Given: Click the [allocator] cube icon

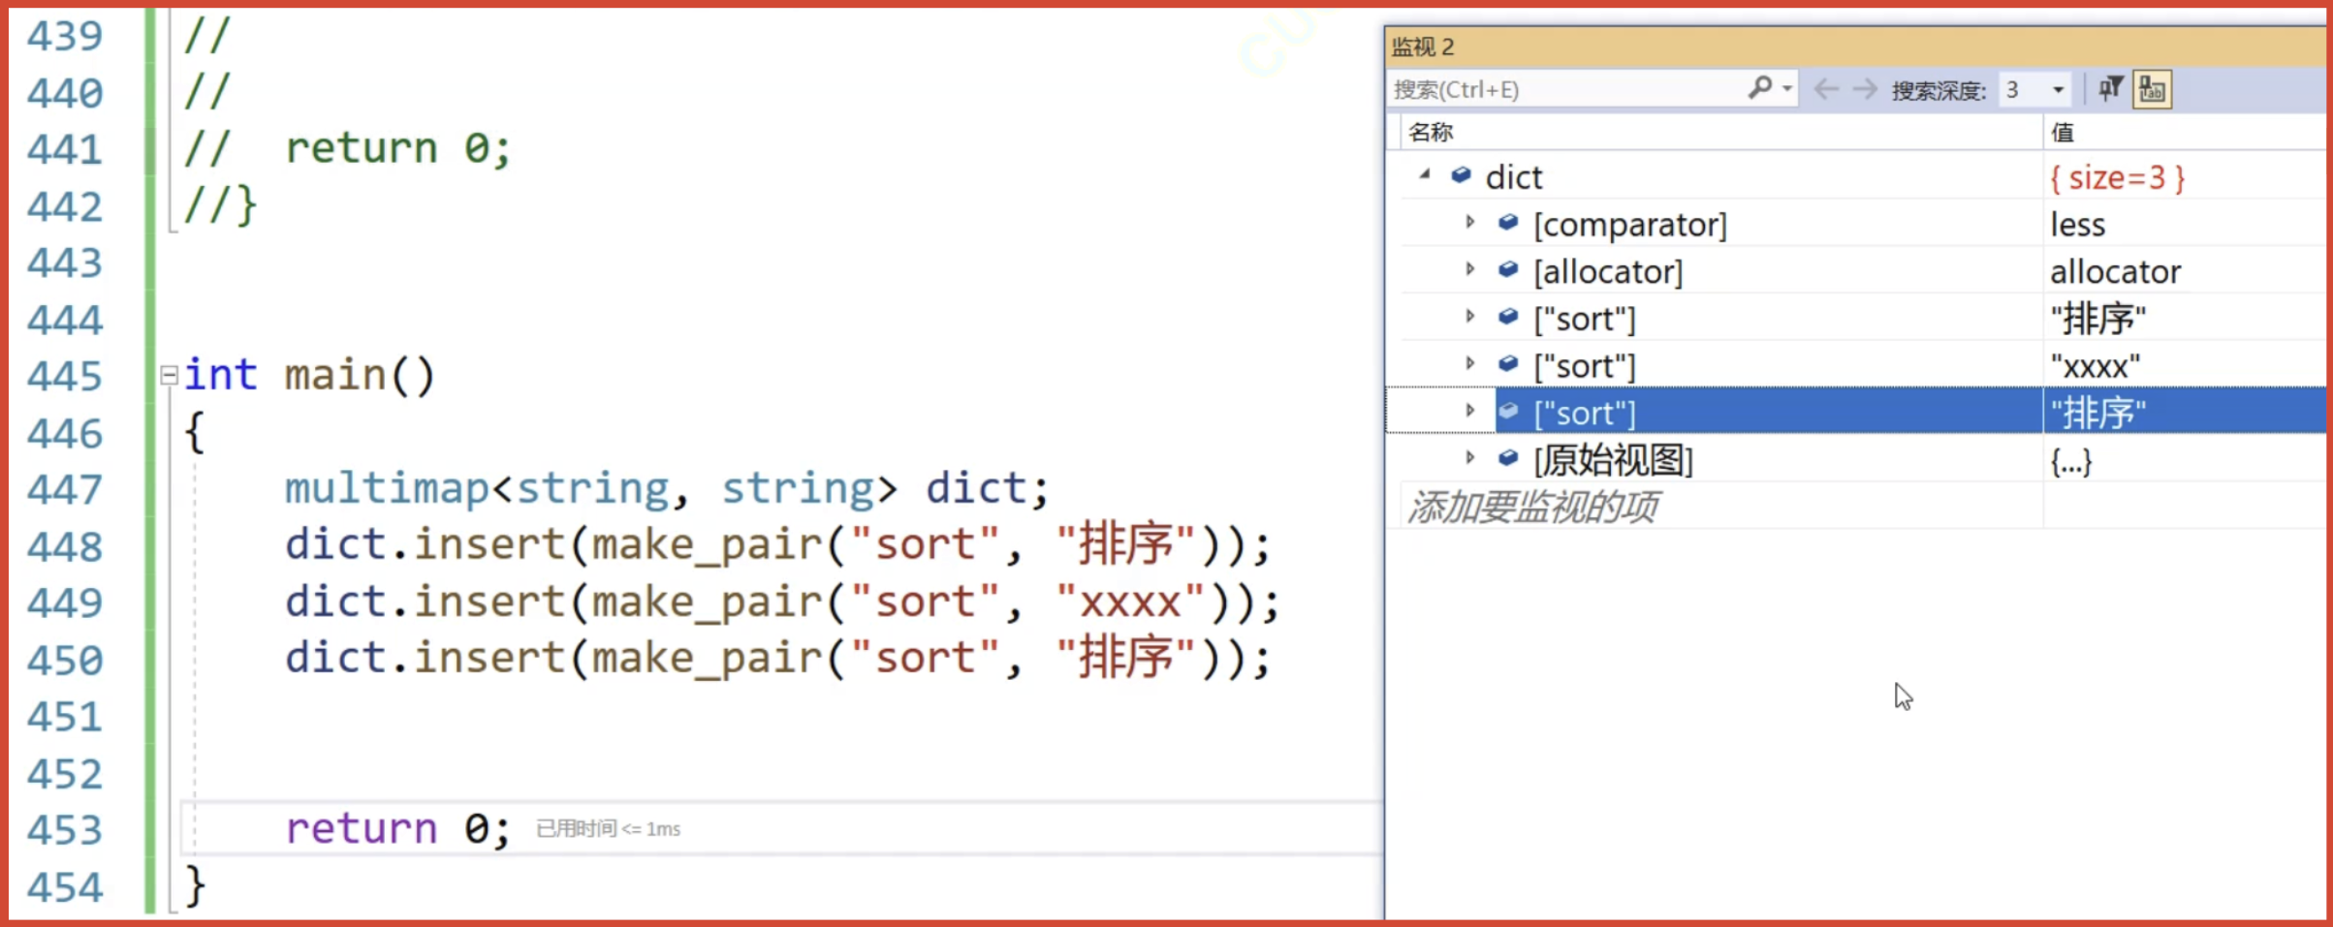Looking at the screenshot, I should [1507, 269].
